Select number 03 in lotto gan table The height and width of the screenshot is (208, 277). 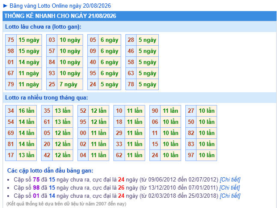click(x=52, y=40)
